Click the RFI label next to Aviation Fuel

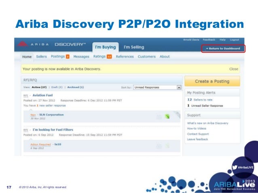click(x=25, y=95)
